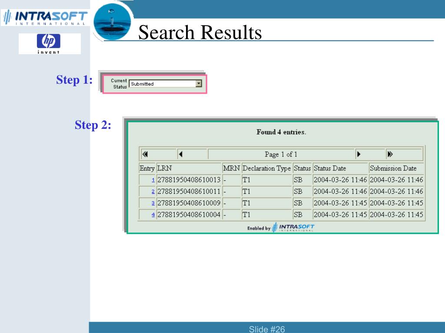Click the Submitted status combo box

[x=165, y=84]
